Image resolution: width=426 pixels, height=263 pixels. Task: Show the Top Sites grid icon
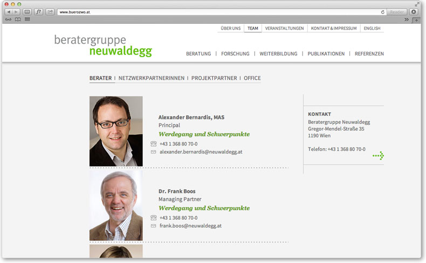point(27,19)
